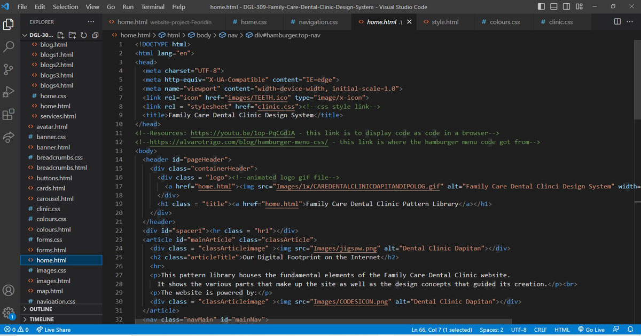Open the hamburger-menu-css blog link
This screenshot has height=336, width=641.
[x=239, y=142]
